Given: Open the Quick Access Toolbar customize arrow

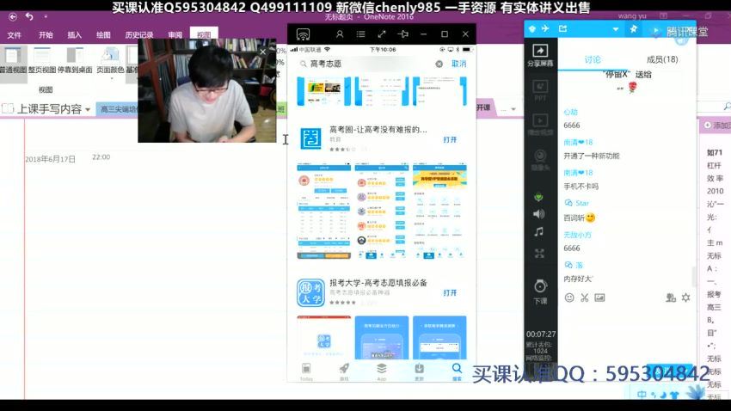Looking at the screenshot, I should point(46,17).
